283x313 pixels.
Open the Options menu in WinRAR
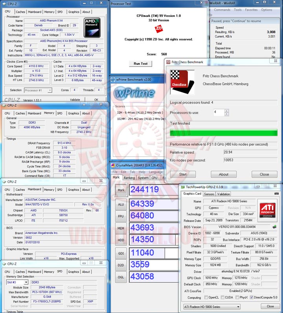tap(266, 10)
